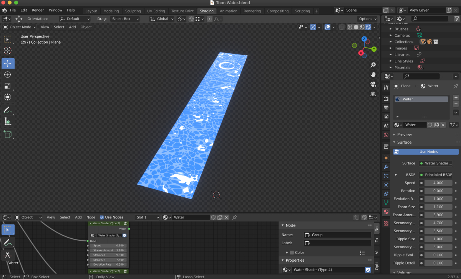Image resolution: width=461 pixels, height=279 pixels.
Task: Toggle proportional editing in header
Action: pos(209,19)
